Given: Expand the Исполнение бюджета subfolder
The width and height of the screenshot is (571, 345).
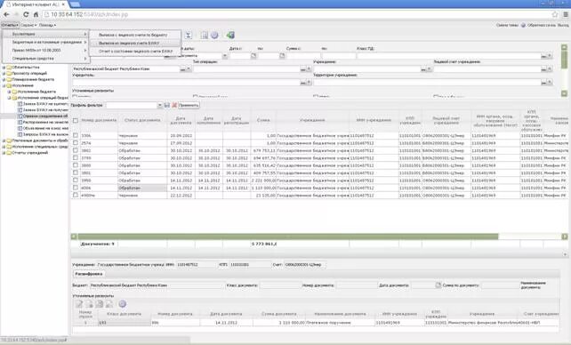Looking at the screenshot, I should (x=10, y=92).
